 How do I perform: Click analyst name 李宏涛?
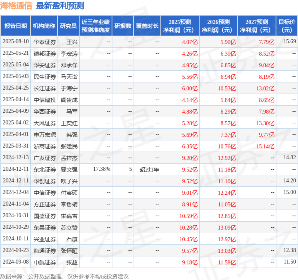(69, 54)
